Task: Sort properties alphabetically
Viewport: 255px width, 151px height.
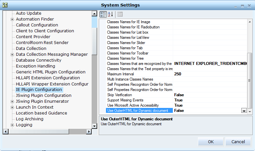Action: tap(111, 14)
